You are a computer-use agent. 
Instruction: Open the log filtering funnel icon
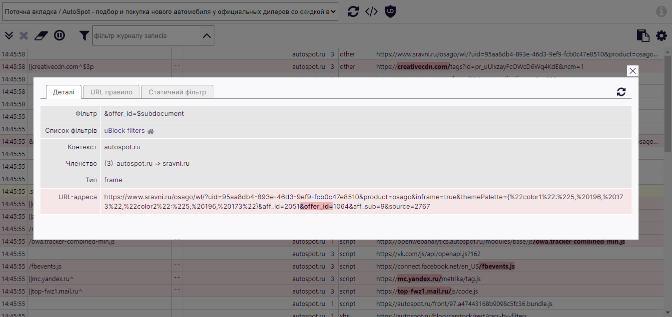pyautogui.click(x=84, y=35)
